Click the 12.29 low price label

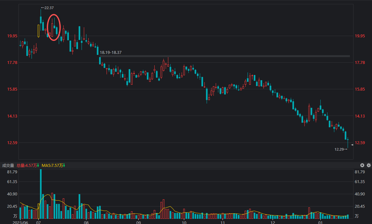(339, 149)
